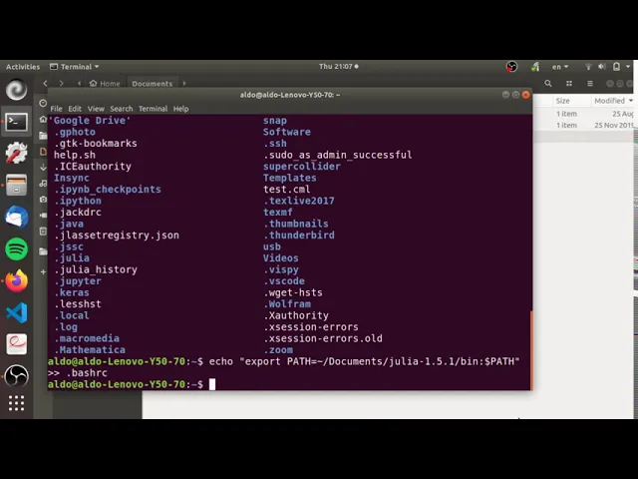Image resolution: width=638 pixels, height=479 pixels.
Task: Open the white document app with red scribble
Action: click(16, 344)
